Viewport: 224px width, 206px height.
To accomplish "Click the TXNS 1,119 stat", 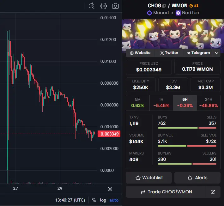I will coord(134,120).
